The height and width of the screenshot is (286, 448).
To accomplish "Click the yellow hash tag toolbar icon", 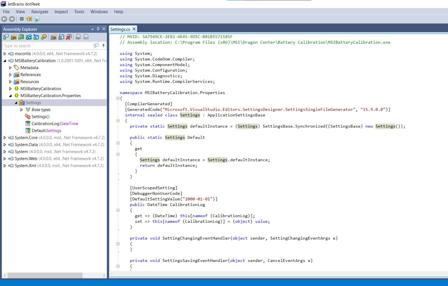I will 29,19.
